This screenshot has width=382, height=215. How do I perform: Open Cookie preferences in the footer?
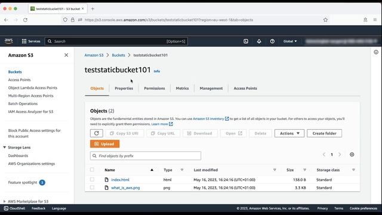363,208
